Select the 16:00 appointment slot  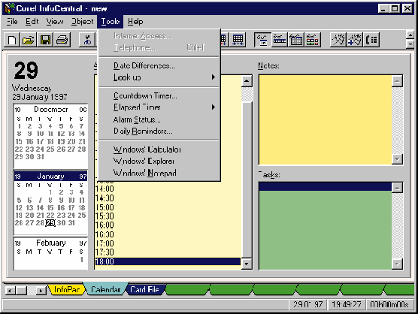point(168,225)
